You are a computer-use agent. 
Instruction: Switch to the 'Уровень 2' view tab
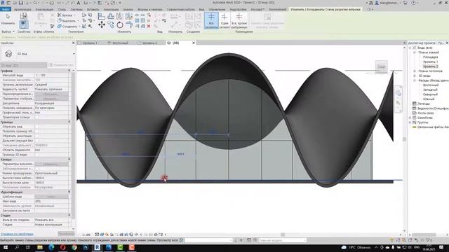[149, 43]
